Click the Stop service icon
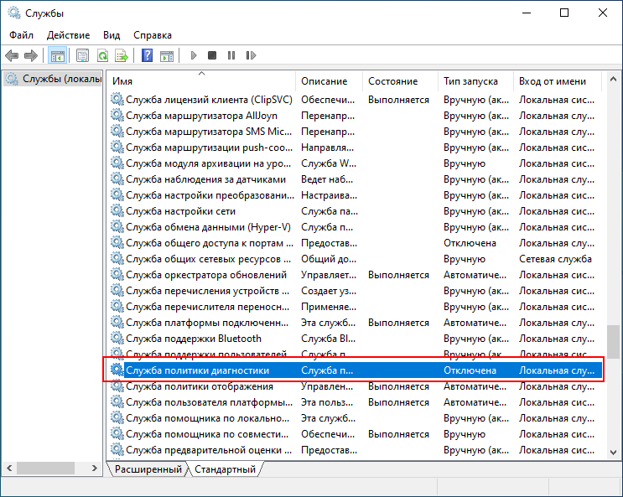623x497 pixels. [x=212, y=55]
